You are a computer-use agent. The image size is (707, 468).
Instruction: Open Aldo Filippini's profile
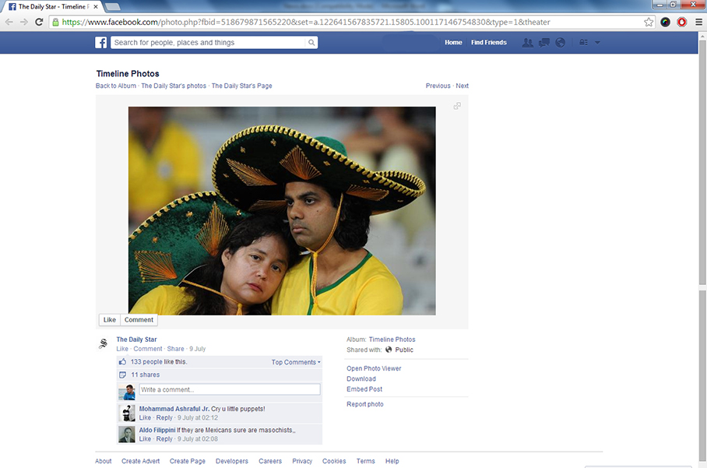(x=157, y=430)
